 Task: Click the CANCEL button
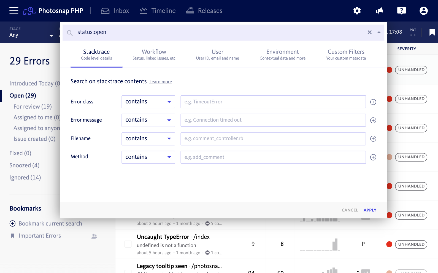pos(350,210)
